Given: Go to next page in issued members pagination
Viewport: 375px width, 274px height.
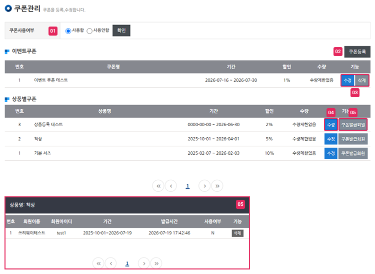Looking at the screenshot, I should 143,263.
